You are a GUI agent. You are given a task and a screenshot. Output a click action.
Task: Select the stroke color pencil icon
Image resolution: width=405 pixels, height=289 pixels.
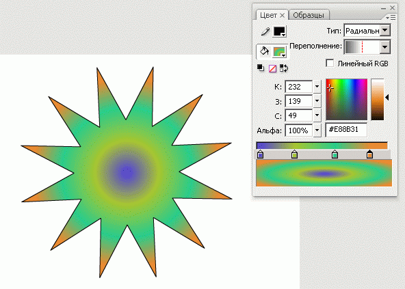point(265,31)
